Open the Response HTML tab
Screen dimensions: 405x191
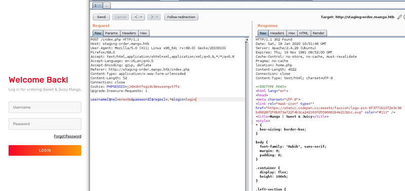304,33
